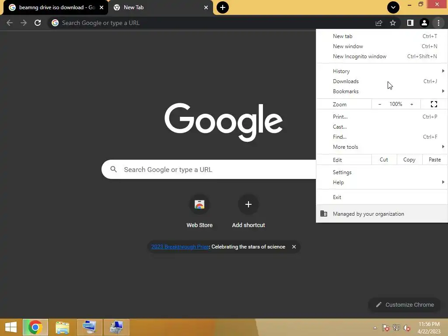Open a New Incognito window
This screenshot has height=336, width=448.
click(x=381, y=56)
